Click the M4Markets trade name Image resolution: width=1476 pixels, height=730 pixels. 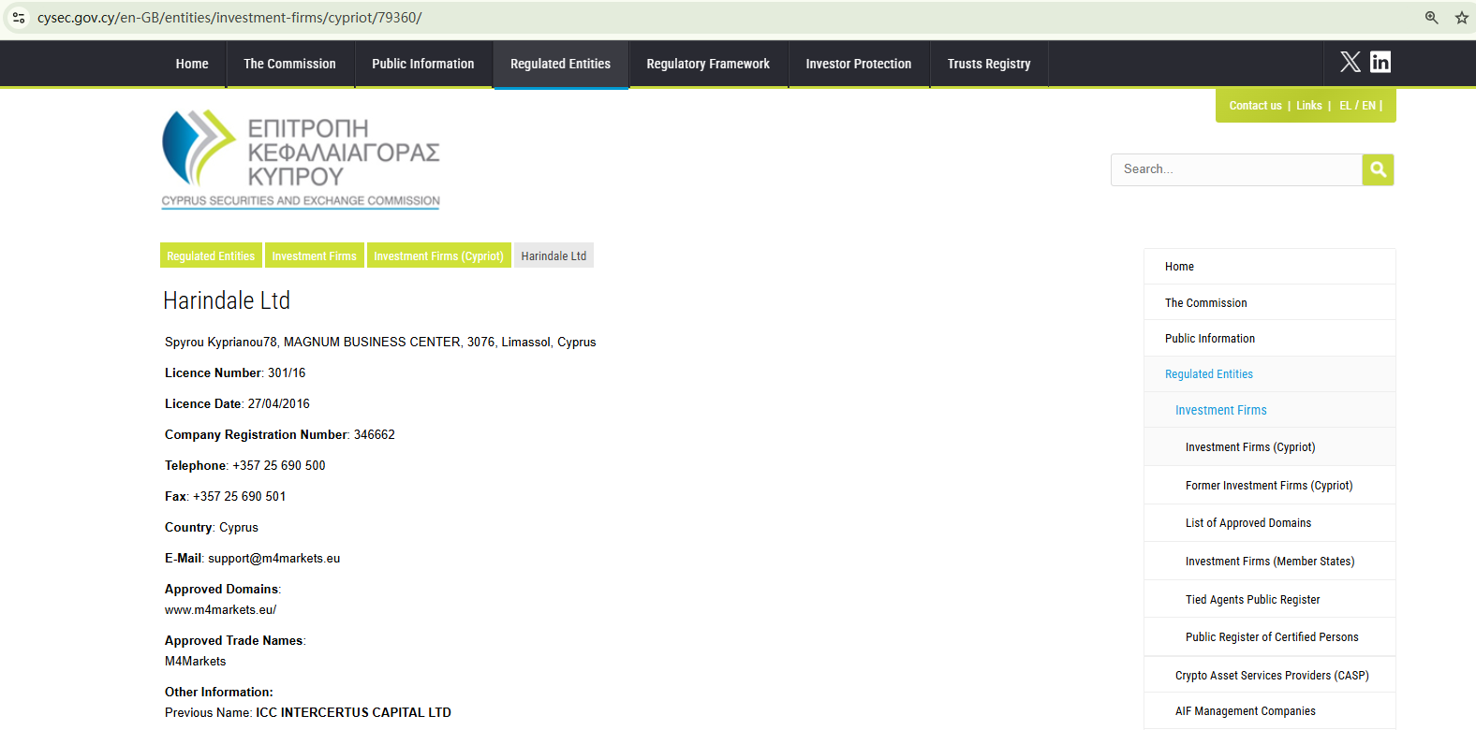pos(196,661)
